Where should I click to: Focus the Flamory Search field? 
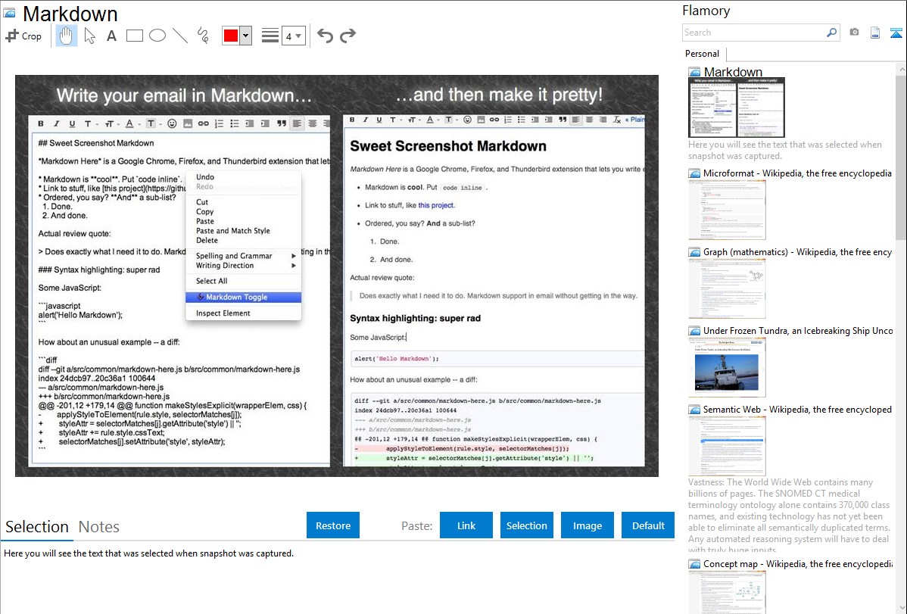coord(753,33)
